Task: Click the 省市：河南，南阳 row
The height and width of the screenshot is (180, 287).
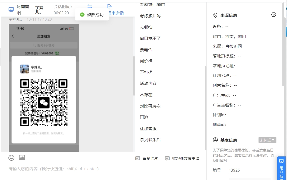Action: tap(229, 36)
